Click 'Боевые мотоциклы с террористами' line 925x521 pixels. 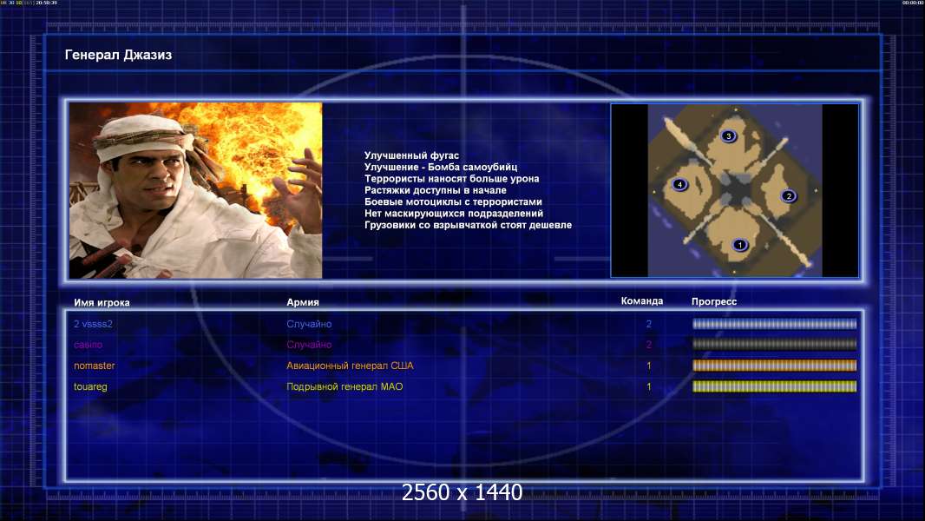pyautogui.click(x=453, y=201)
